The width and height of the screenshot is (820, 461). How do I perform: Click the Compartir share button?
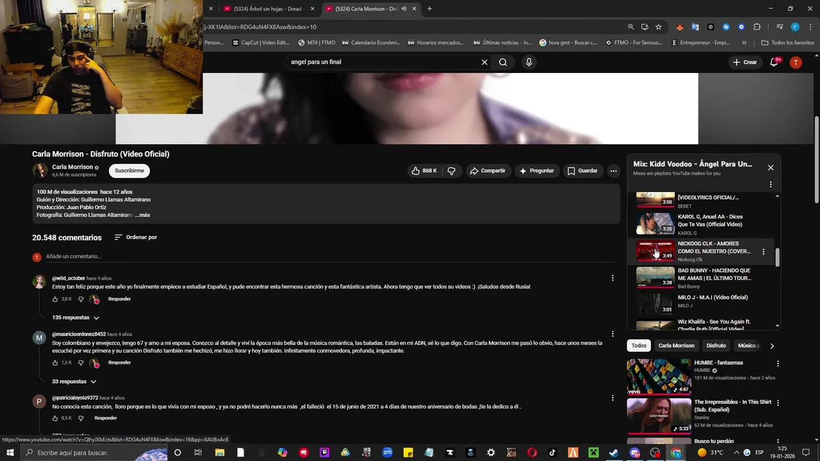pos(488,171)
